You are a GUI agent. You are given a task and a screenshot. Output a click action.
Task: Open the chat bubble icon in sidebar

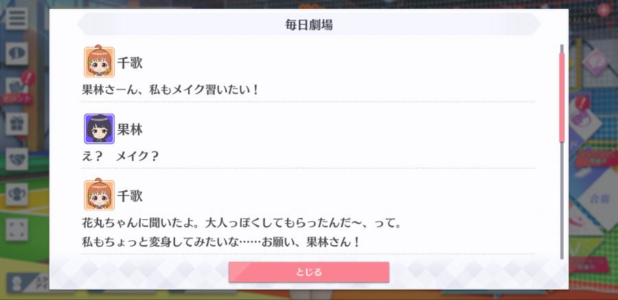[16, 53]
